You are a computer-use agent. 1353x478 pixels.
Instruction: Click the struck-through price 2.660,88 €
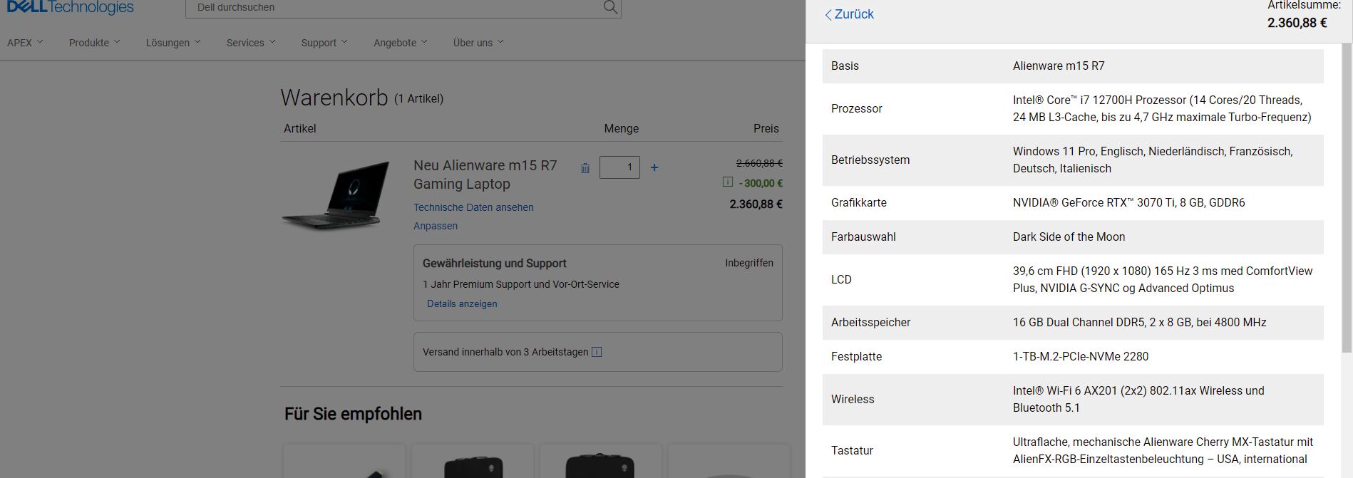[759, 163]
